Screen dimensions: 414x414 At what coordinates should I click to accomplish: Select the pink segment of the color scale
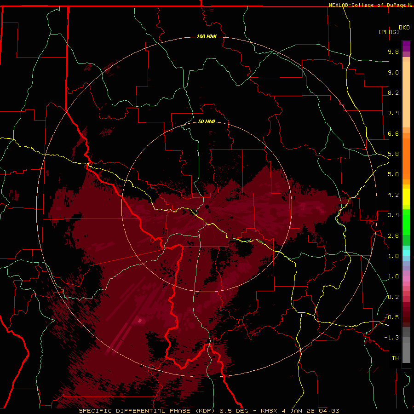pos(406,279)
